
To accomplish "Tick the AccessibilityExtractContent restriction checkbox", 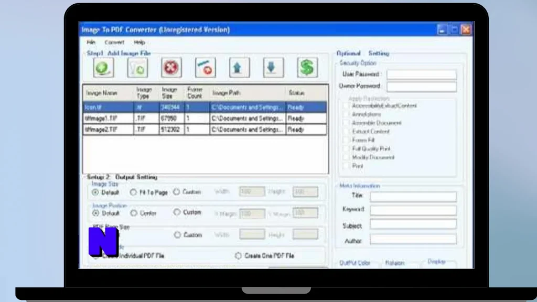I will coord(346,106).
